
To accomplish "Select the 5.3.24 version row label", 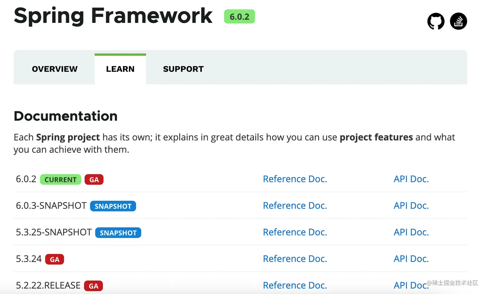I will point(28,259).
